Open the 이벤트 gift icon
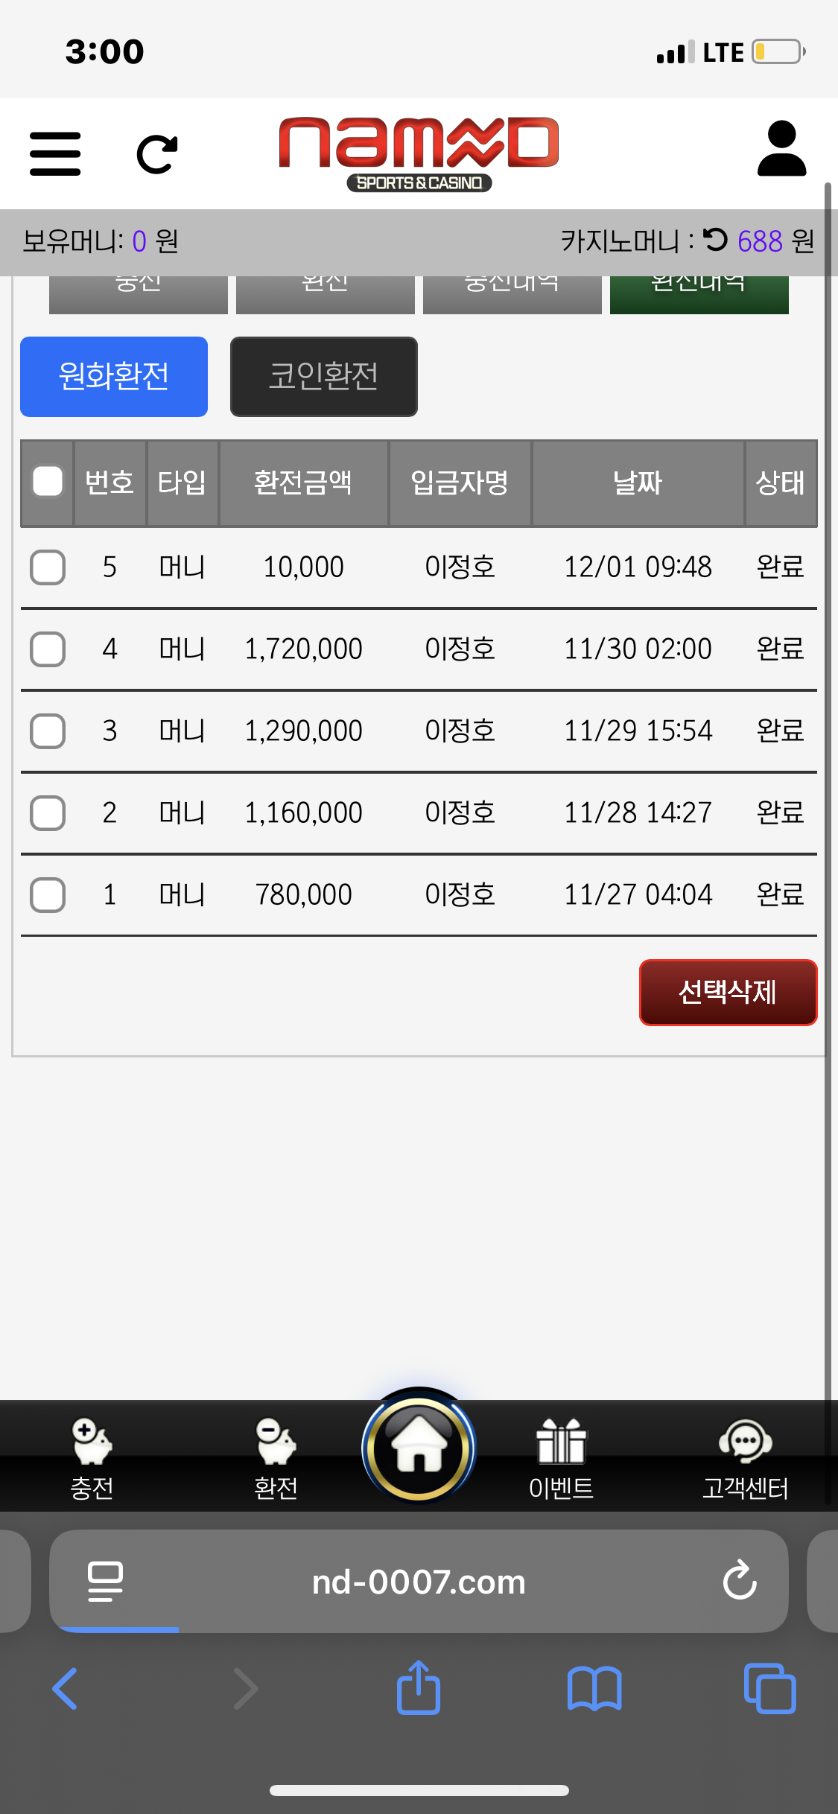 (561, 1458)
